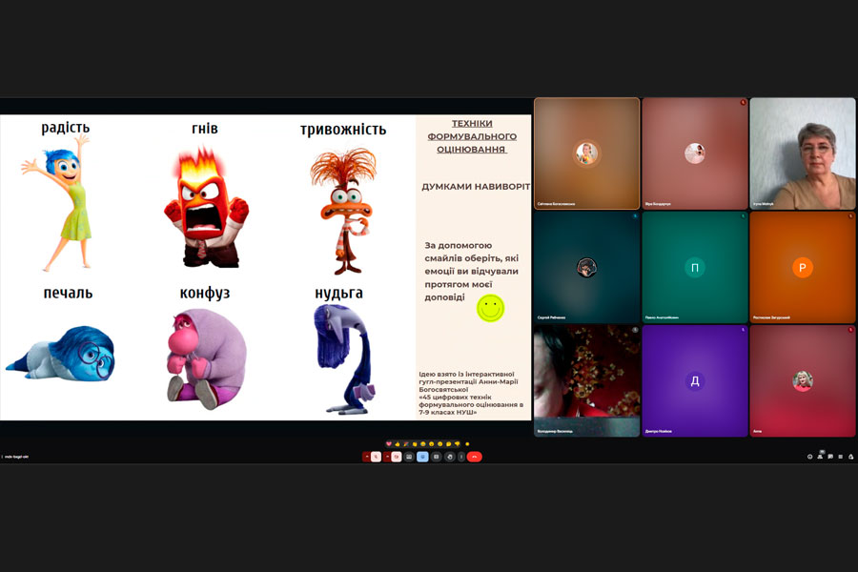The image size is (858, 572).
Task: Leave the call with red button
Action: [475, 457]
